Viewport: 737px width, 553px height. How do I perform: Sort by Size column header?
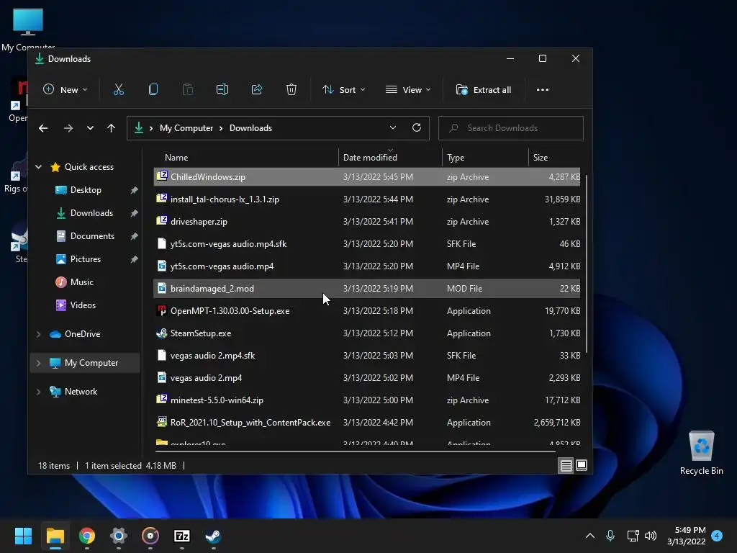tap(555, 158)
